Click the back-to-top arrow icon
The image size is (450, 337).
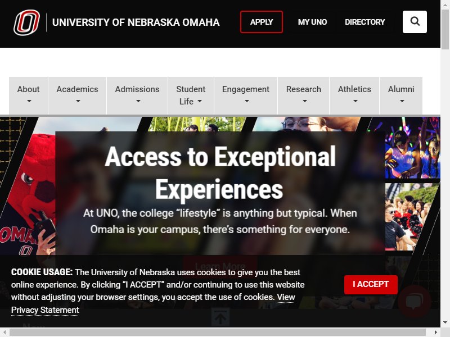click(220, 317)
